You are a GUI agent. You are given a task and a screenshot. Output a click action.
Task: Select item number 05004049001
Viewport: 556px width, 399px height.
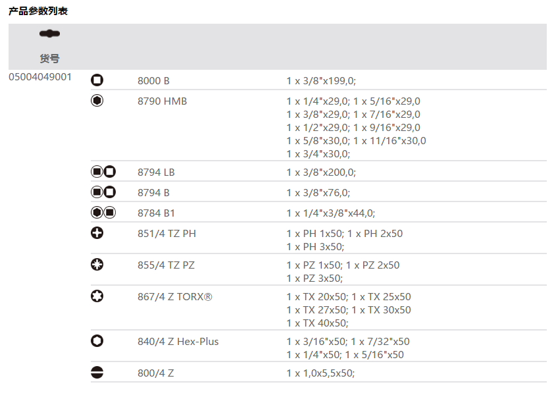[40, 77]
